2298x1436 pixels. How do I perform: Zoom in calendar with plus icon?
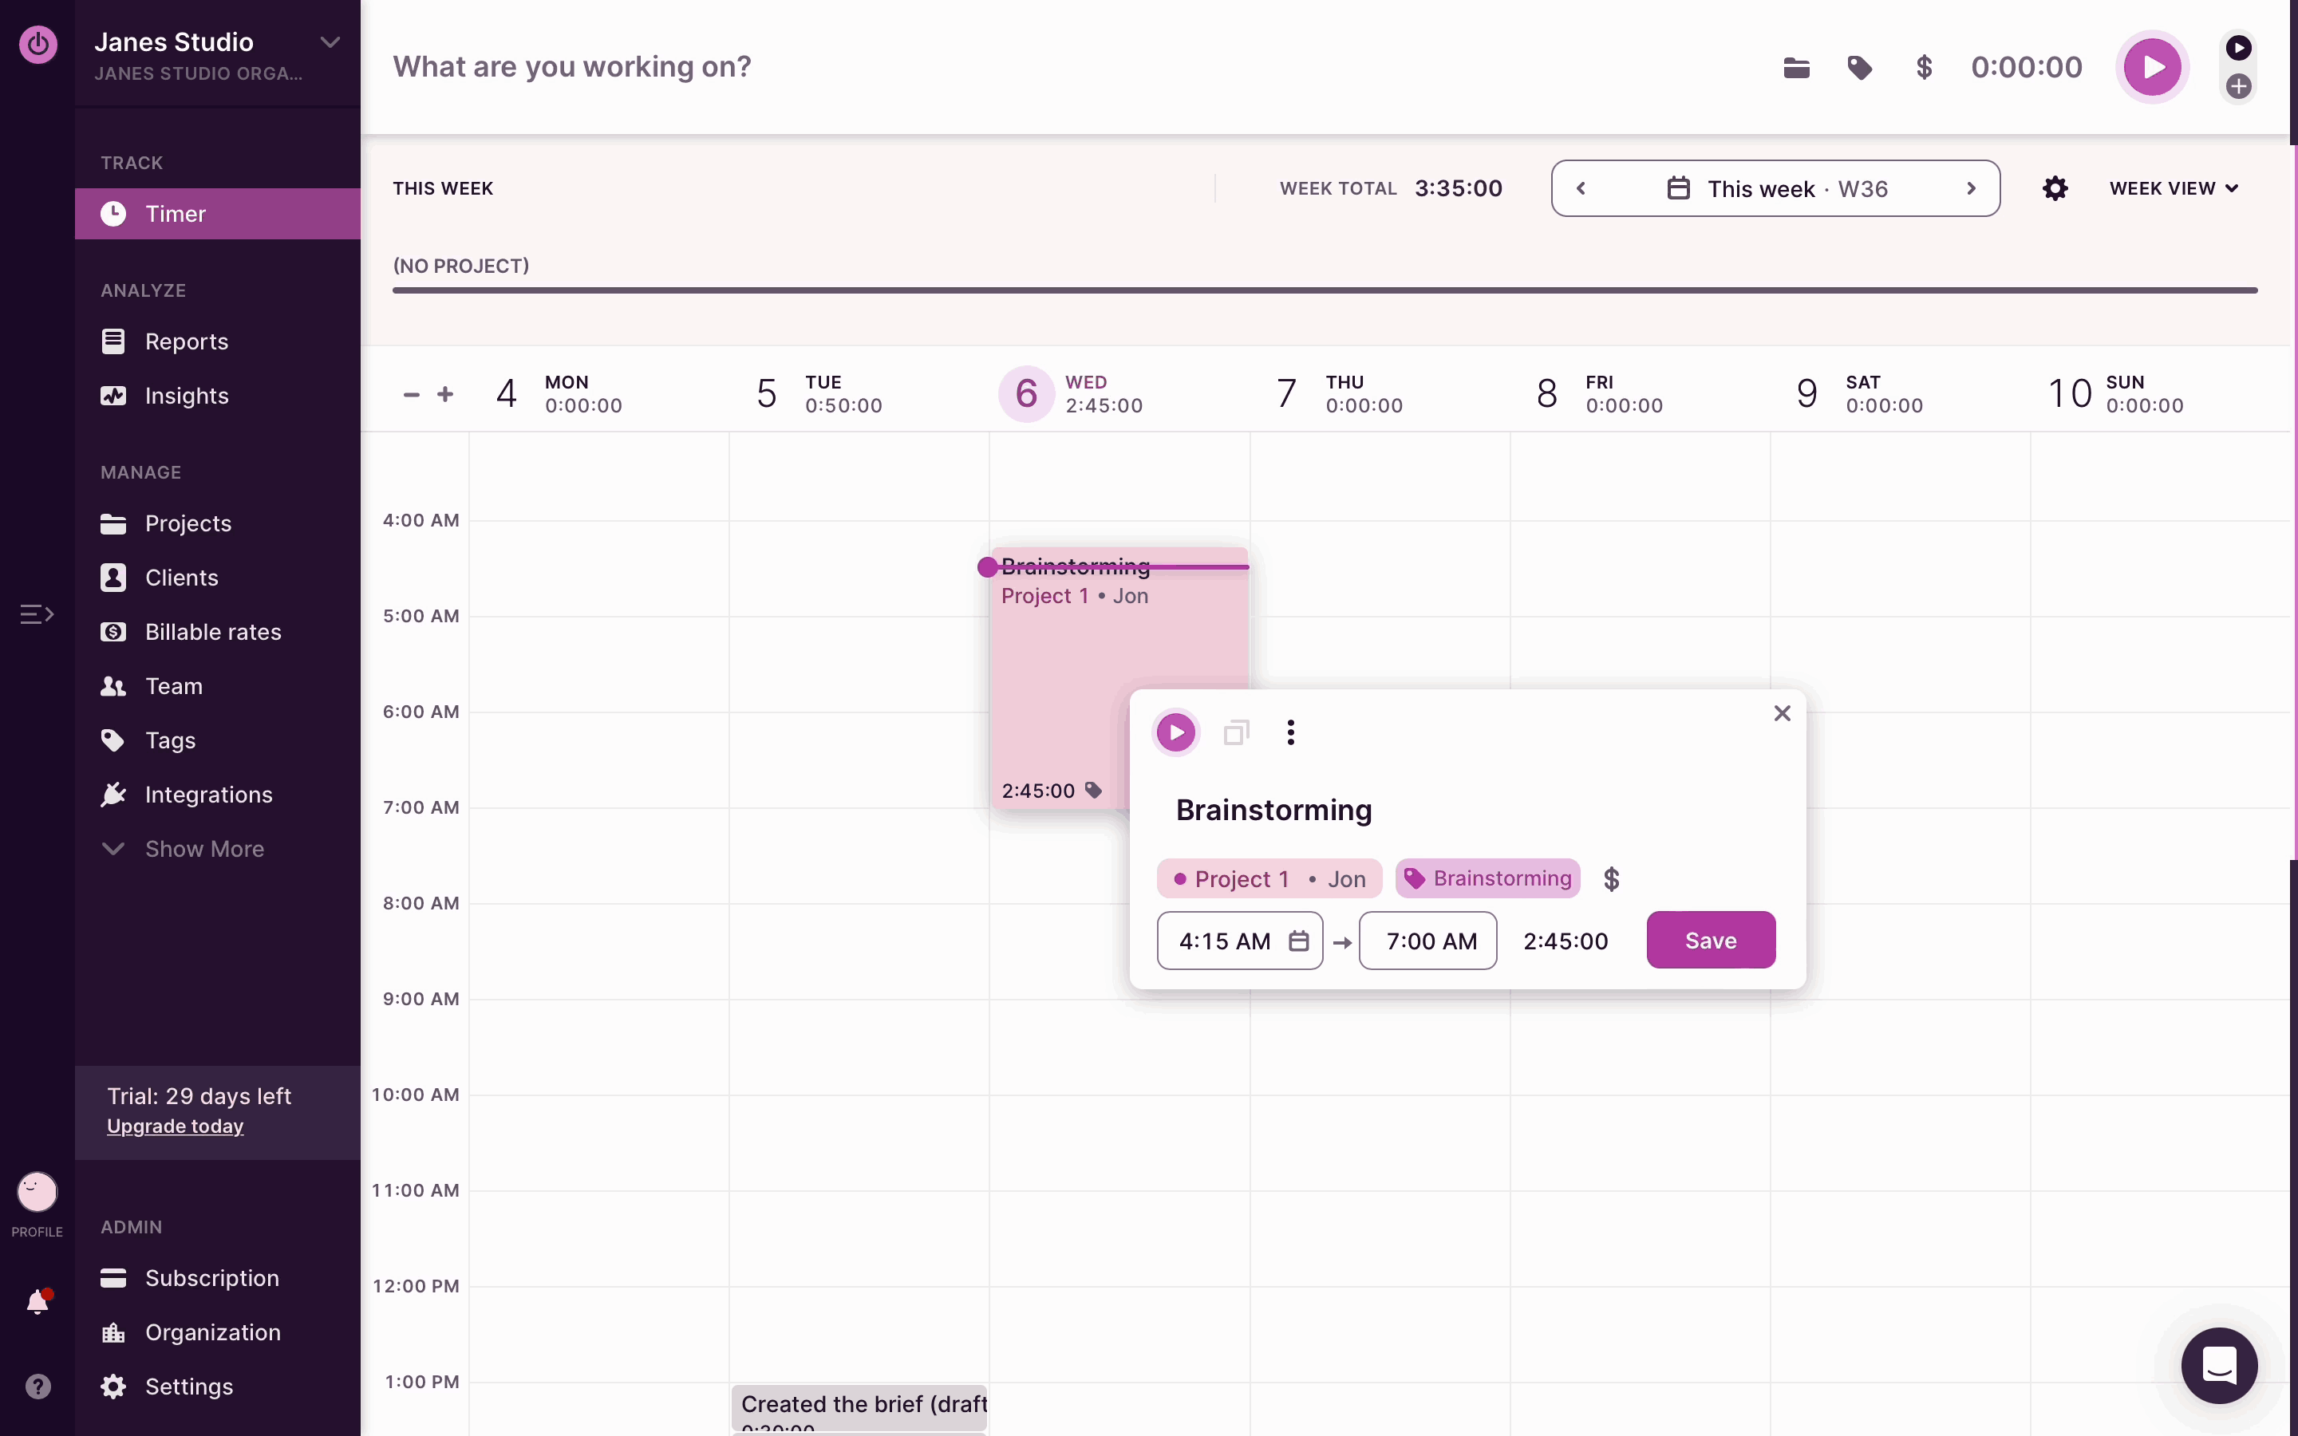coord(445,393)
